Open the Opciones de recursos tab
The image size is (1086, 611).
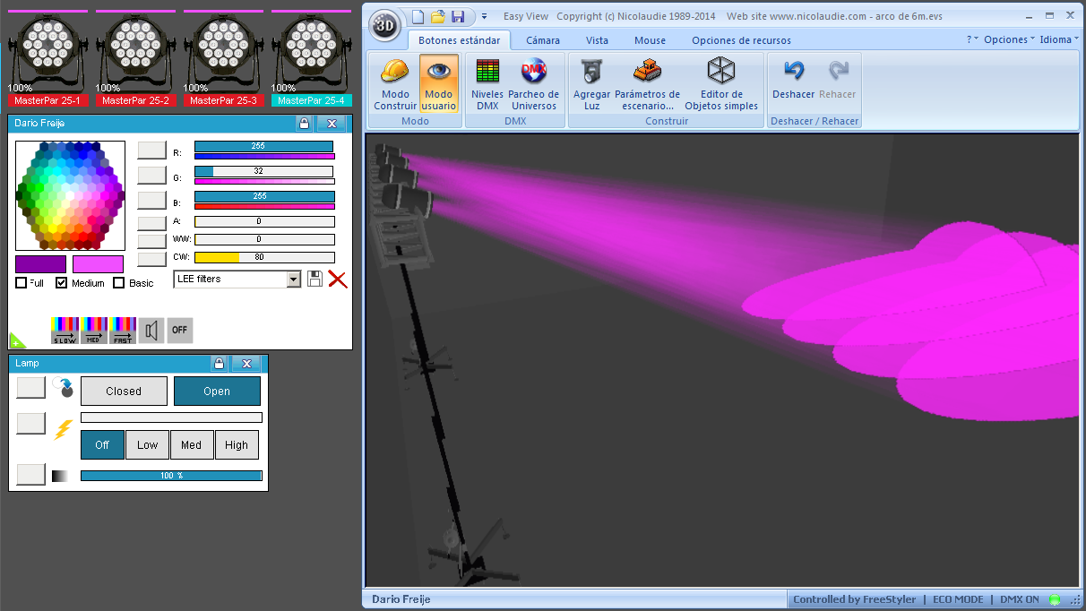[741, 40]
